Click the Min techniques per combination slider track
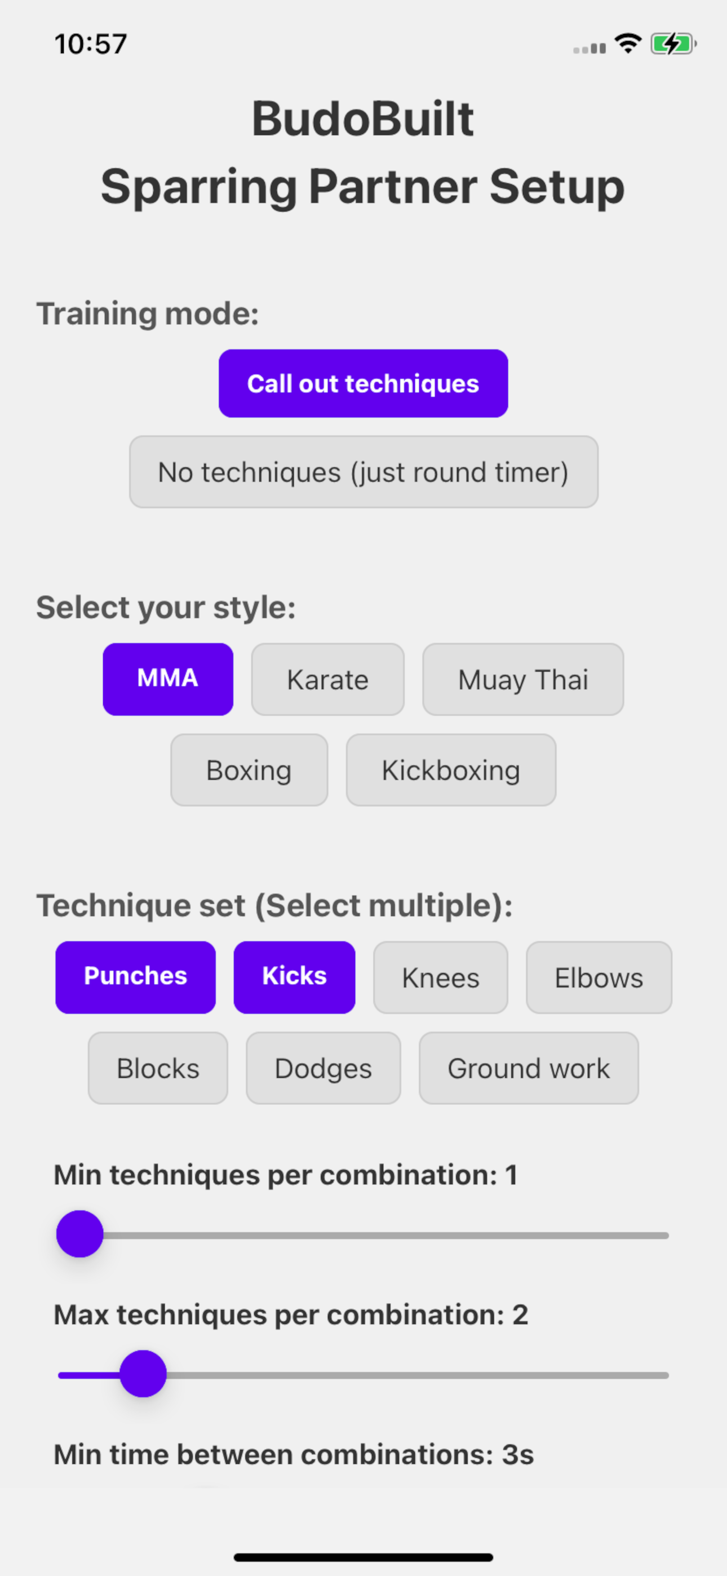Image resolution: width=727 pixels, height=1576 pixels. coord(363,1235)
